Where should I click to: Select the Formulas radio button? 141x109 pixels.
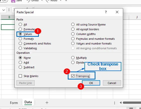pos(20,29)
